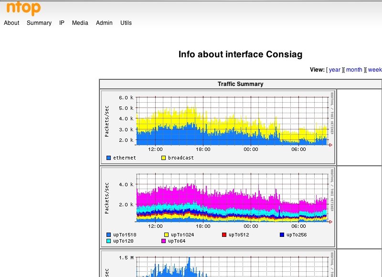Open the Summary menu
Viewport: 382px width, 277px height.
39,23
